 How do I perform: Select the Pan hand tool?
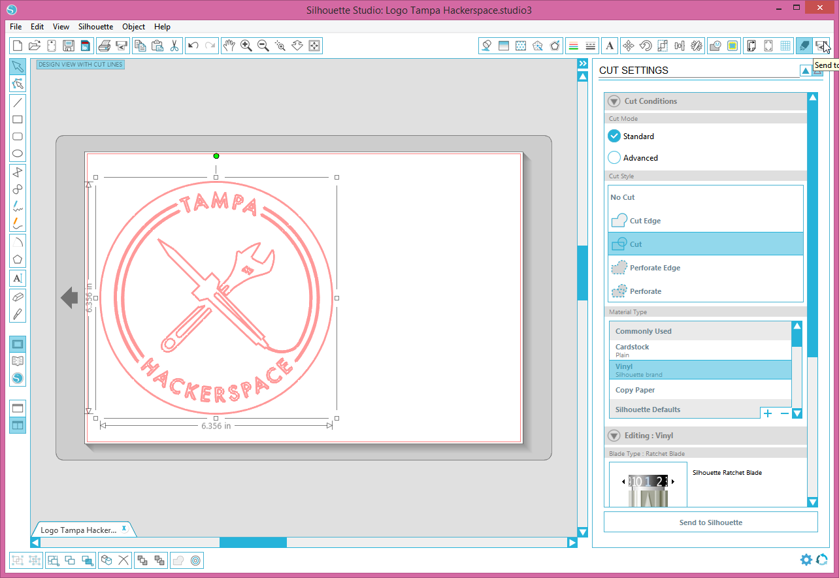click(x=229, y=46)
